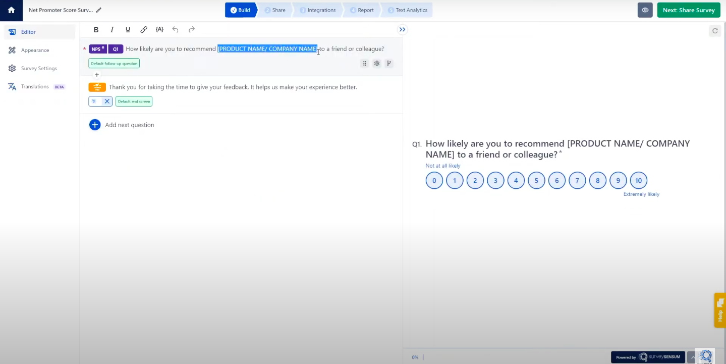Choose score 10 on NPS scale
726x364 pixels.
(x=638, y=181)
